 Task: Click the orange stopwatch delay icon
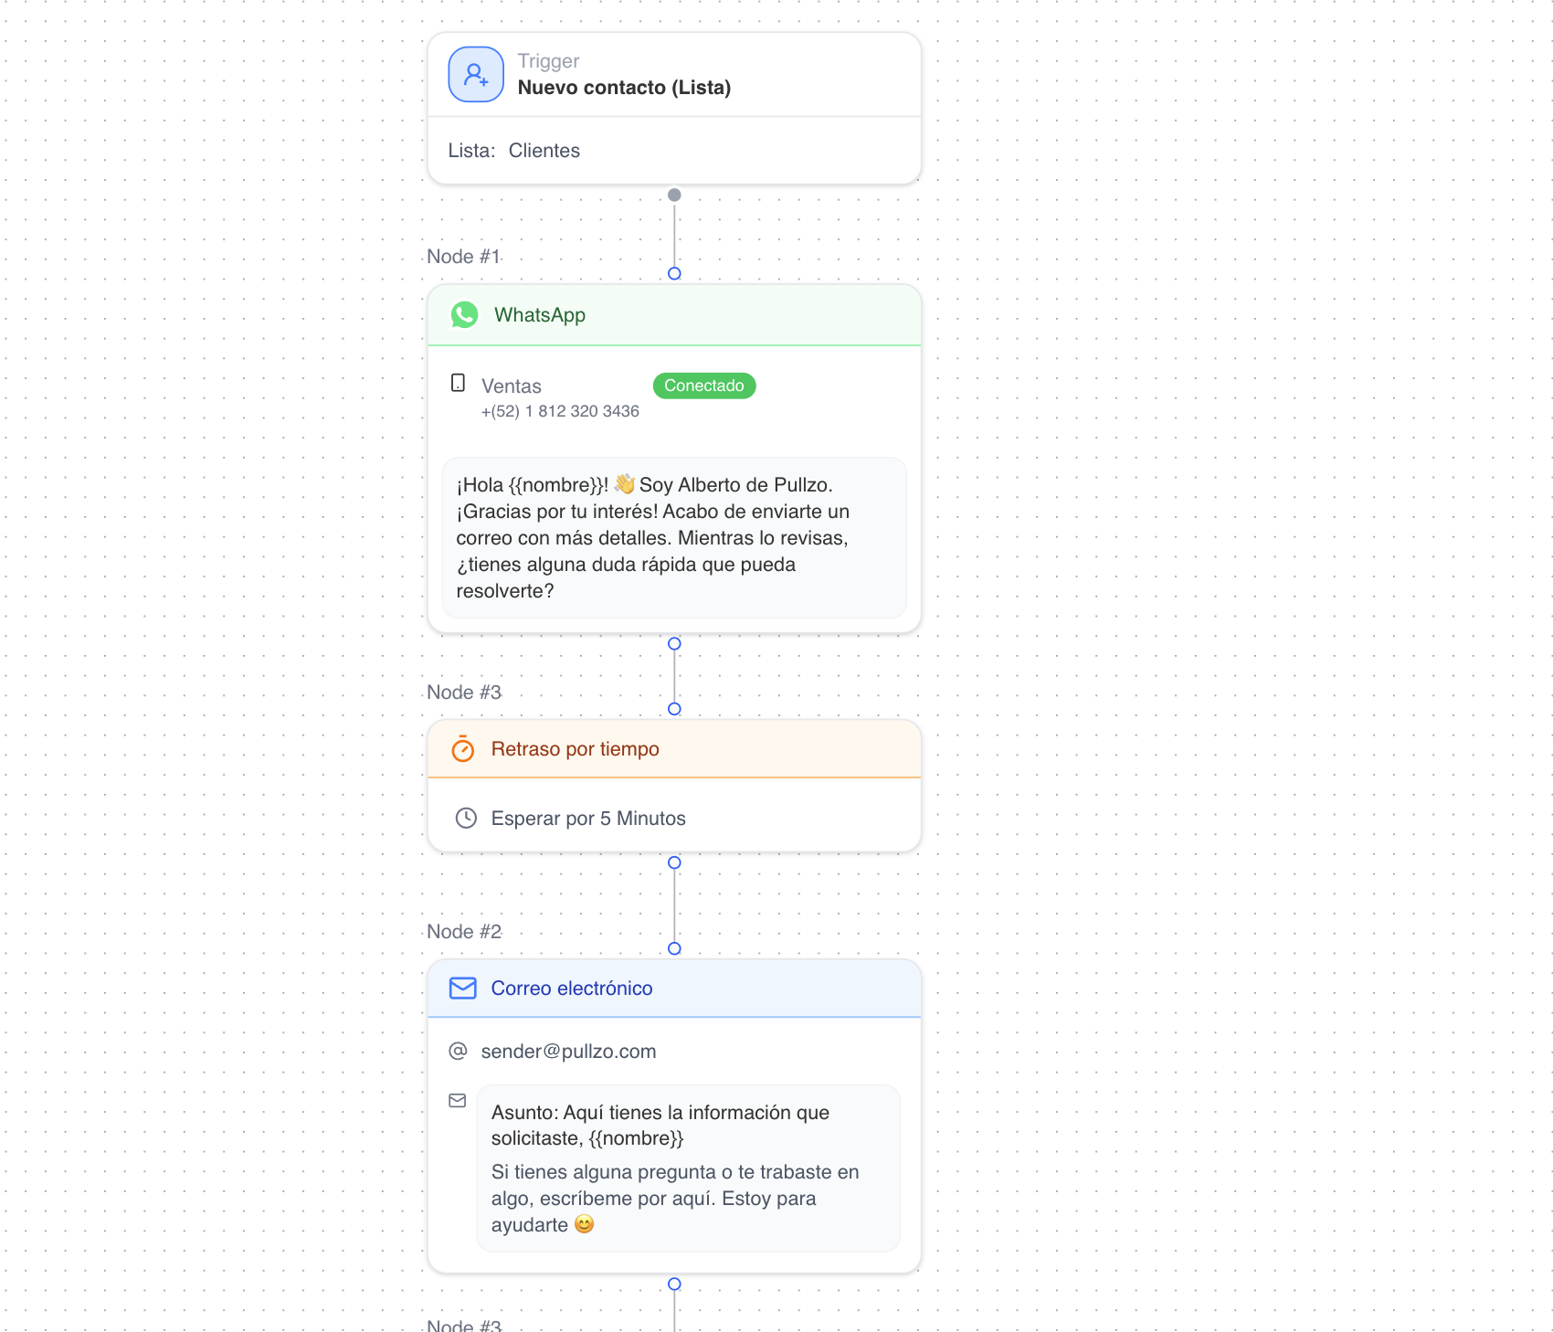[x=463, y=749]
